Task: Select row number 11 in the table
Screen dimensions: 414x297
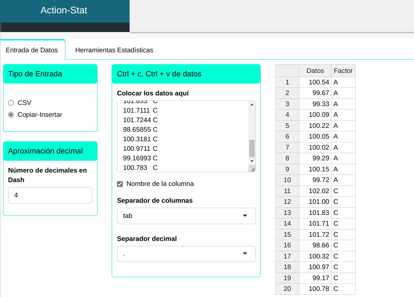Action: [287, 191]
